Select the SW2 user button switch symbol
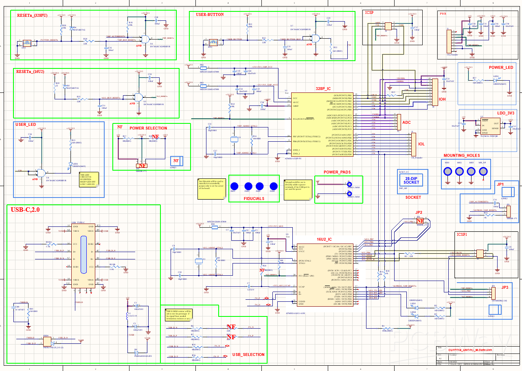 pyautogui.click(x=211, y=42)
